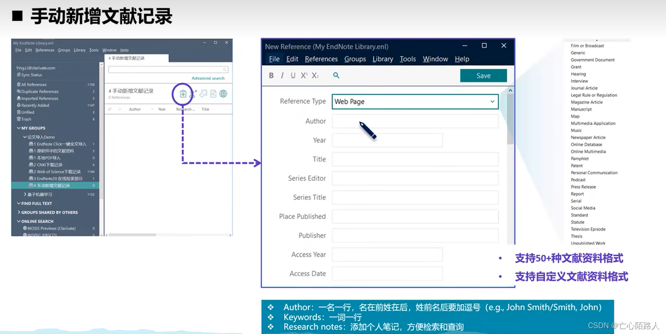Click the Title input field
The image size is (666, 334).
415,159
